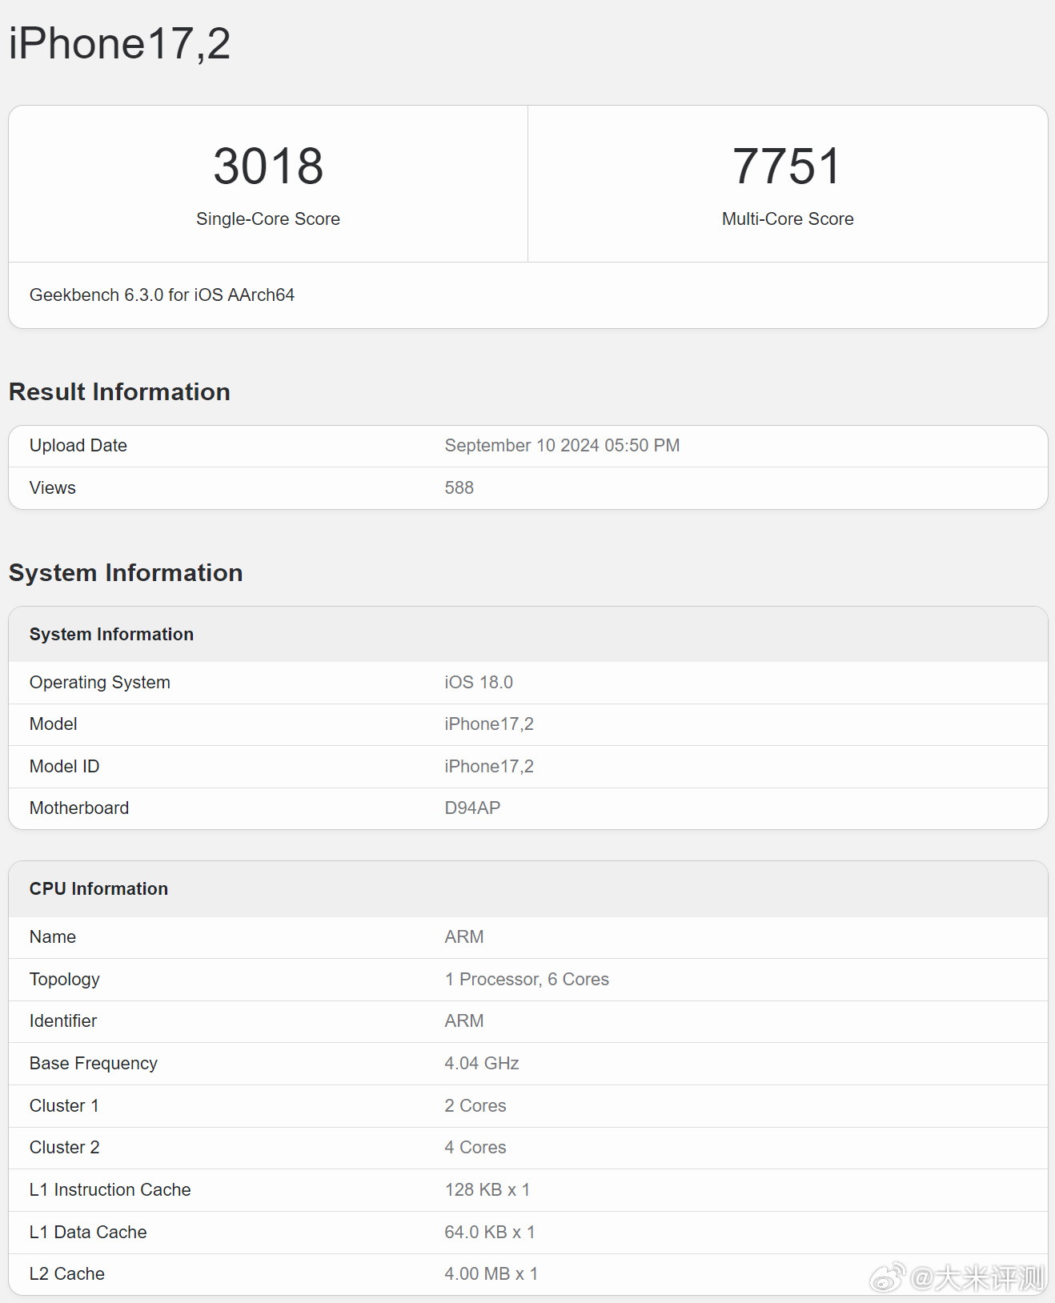1055x1303 pixels.
Task: Select the Identifier row value ARM
Action: click(x=464, y=1021)
